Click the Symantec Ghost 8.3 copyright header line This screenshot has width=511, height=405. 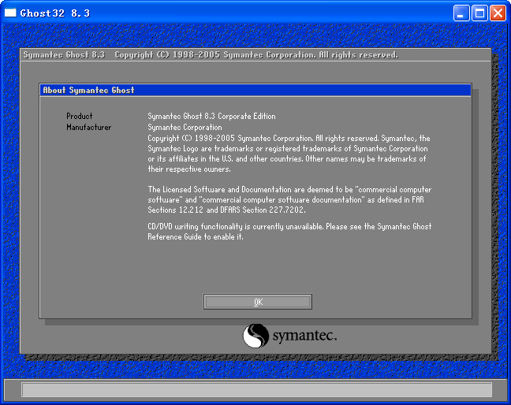[211, 54]
